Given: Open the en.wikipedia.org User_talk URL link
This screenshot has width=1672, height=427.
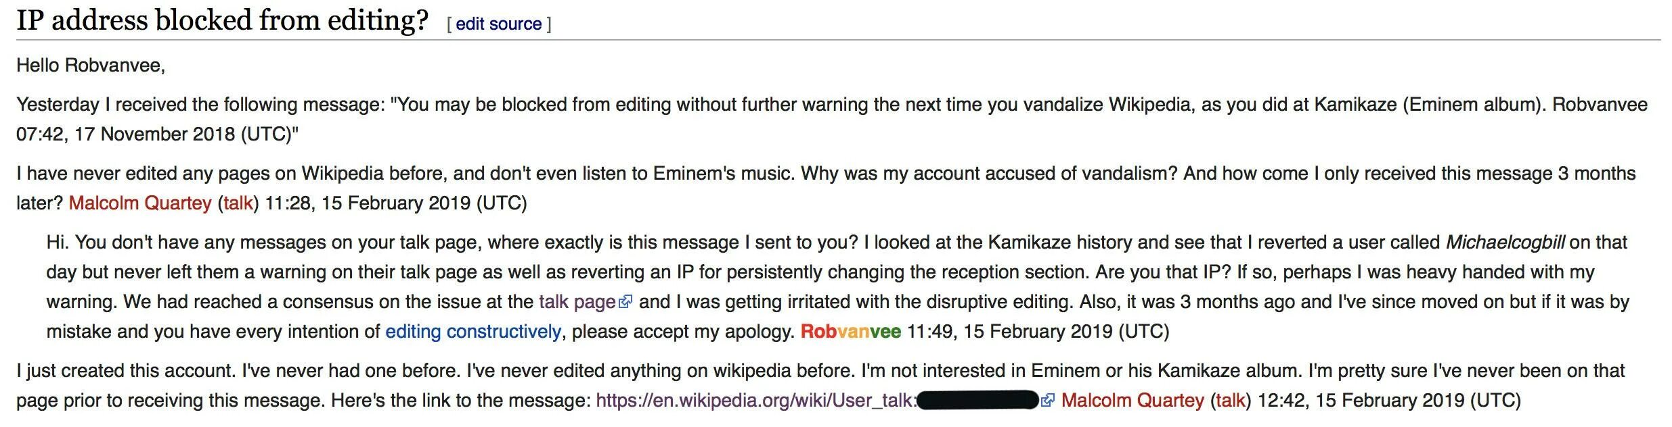Looking at the screenshot, I should click(x=756, y=401).
